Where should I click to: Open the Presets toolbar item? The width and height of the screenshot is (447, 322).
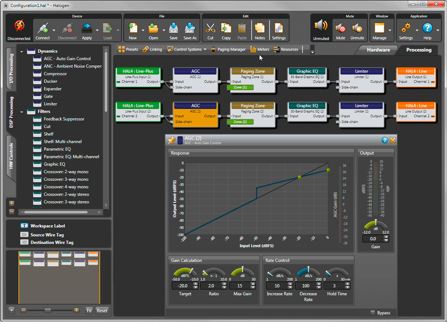[128, 49]
